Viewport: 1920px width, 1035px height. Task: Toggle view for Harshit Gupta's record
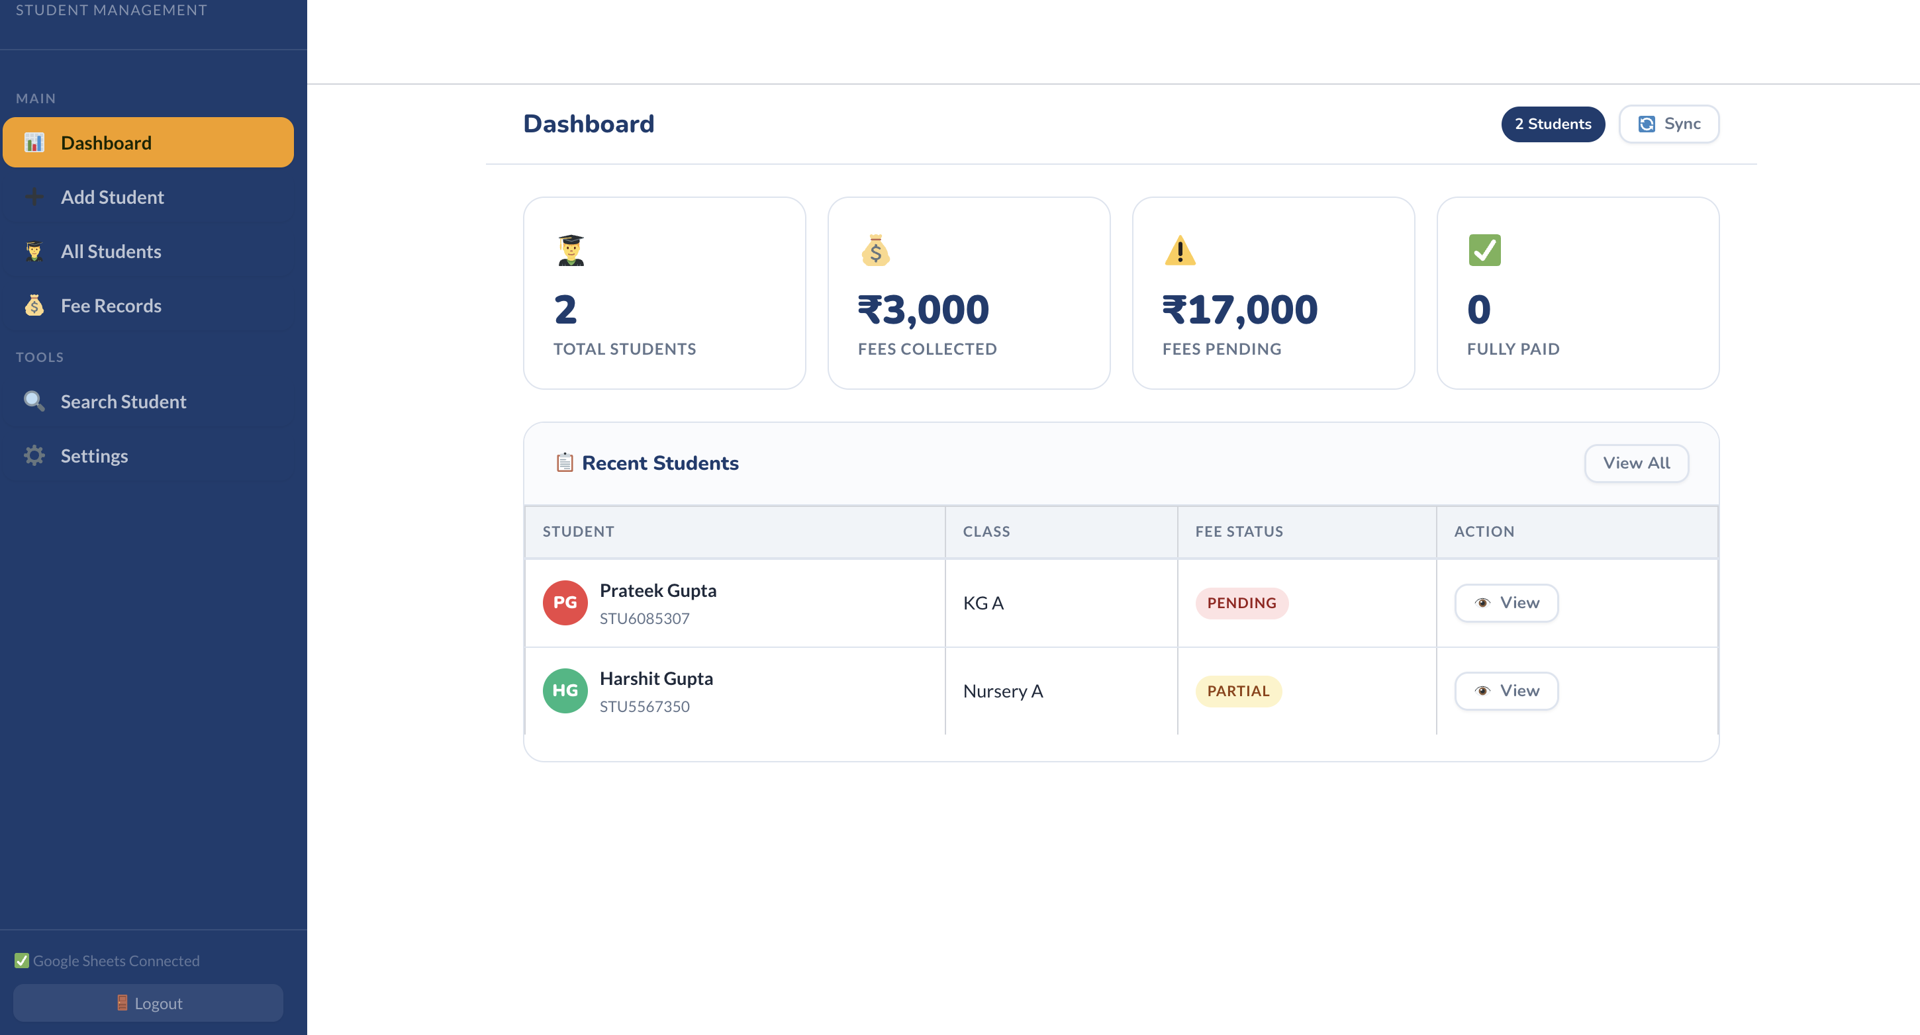[x=1506, y=691]
